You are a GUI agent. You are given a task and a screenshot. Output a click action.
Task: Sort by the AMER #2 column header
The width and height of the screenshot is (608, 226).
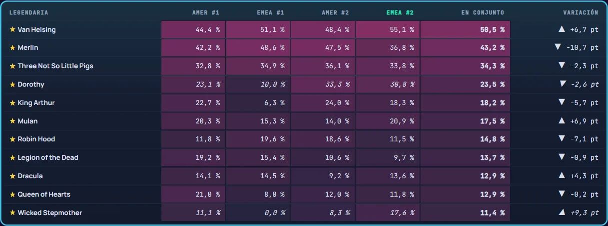point(336,12)
